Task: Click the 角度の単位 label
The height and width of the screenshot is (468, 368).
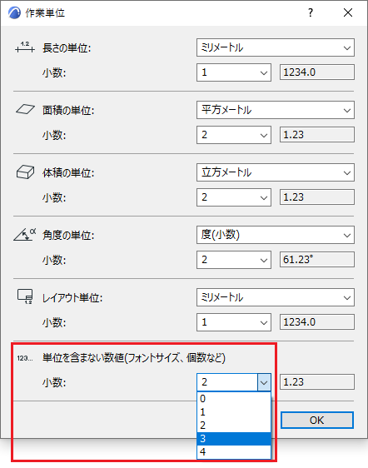Action: click(68, 235)
